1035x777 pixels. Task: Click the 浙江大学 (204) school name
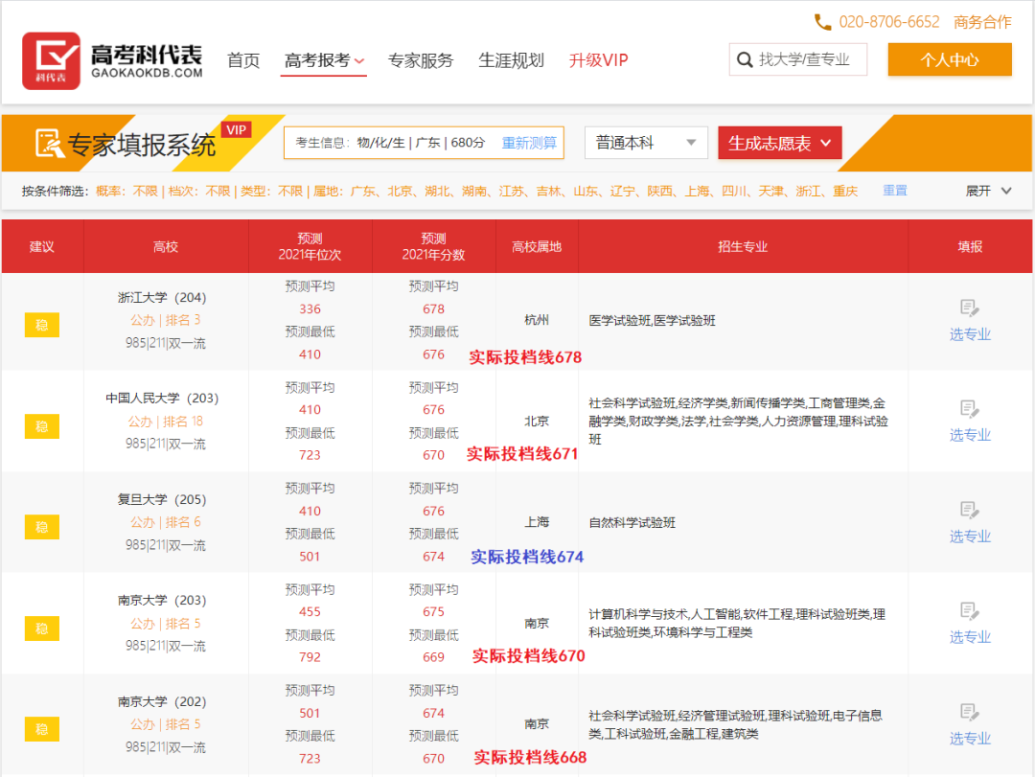tap(162, 298)
